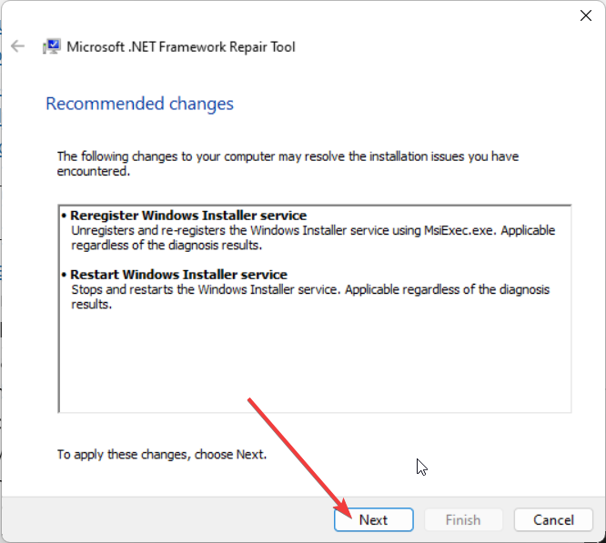
Task: Click the .NET Framework Repair Tool app icon
Action: pyautogui.click(x=52, y=46)
